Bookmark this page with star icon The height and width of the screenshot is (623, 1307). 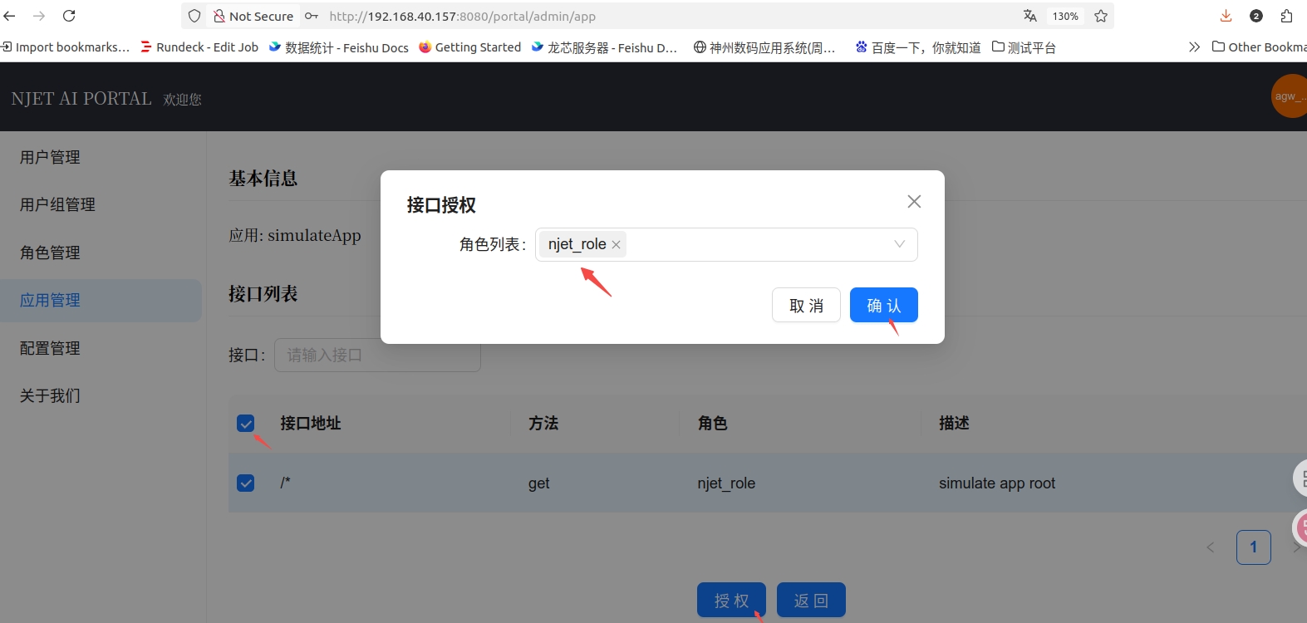pos(1101,16)
